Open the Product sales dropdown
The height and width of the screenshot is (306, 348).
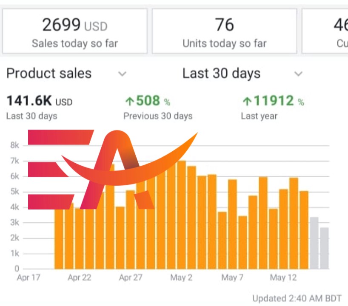(x=49, y=74)
